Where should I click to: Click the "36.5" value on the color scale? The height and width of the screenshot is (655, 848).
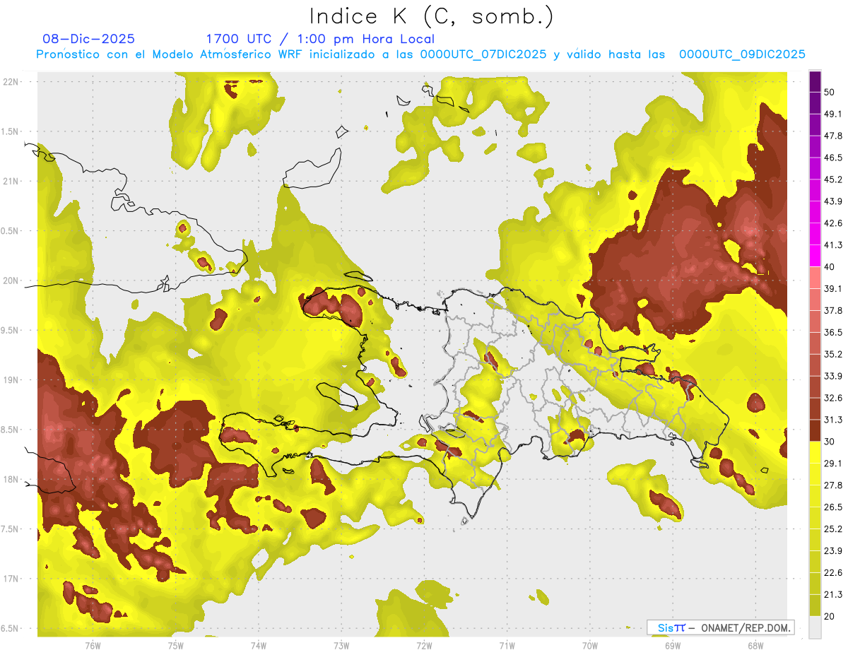click(x=833, y=332)
